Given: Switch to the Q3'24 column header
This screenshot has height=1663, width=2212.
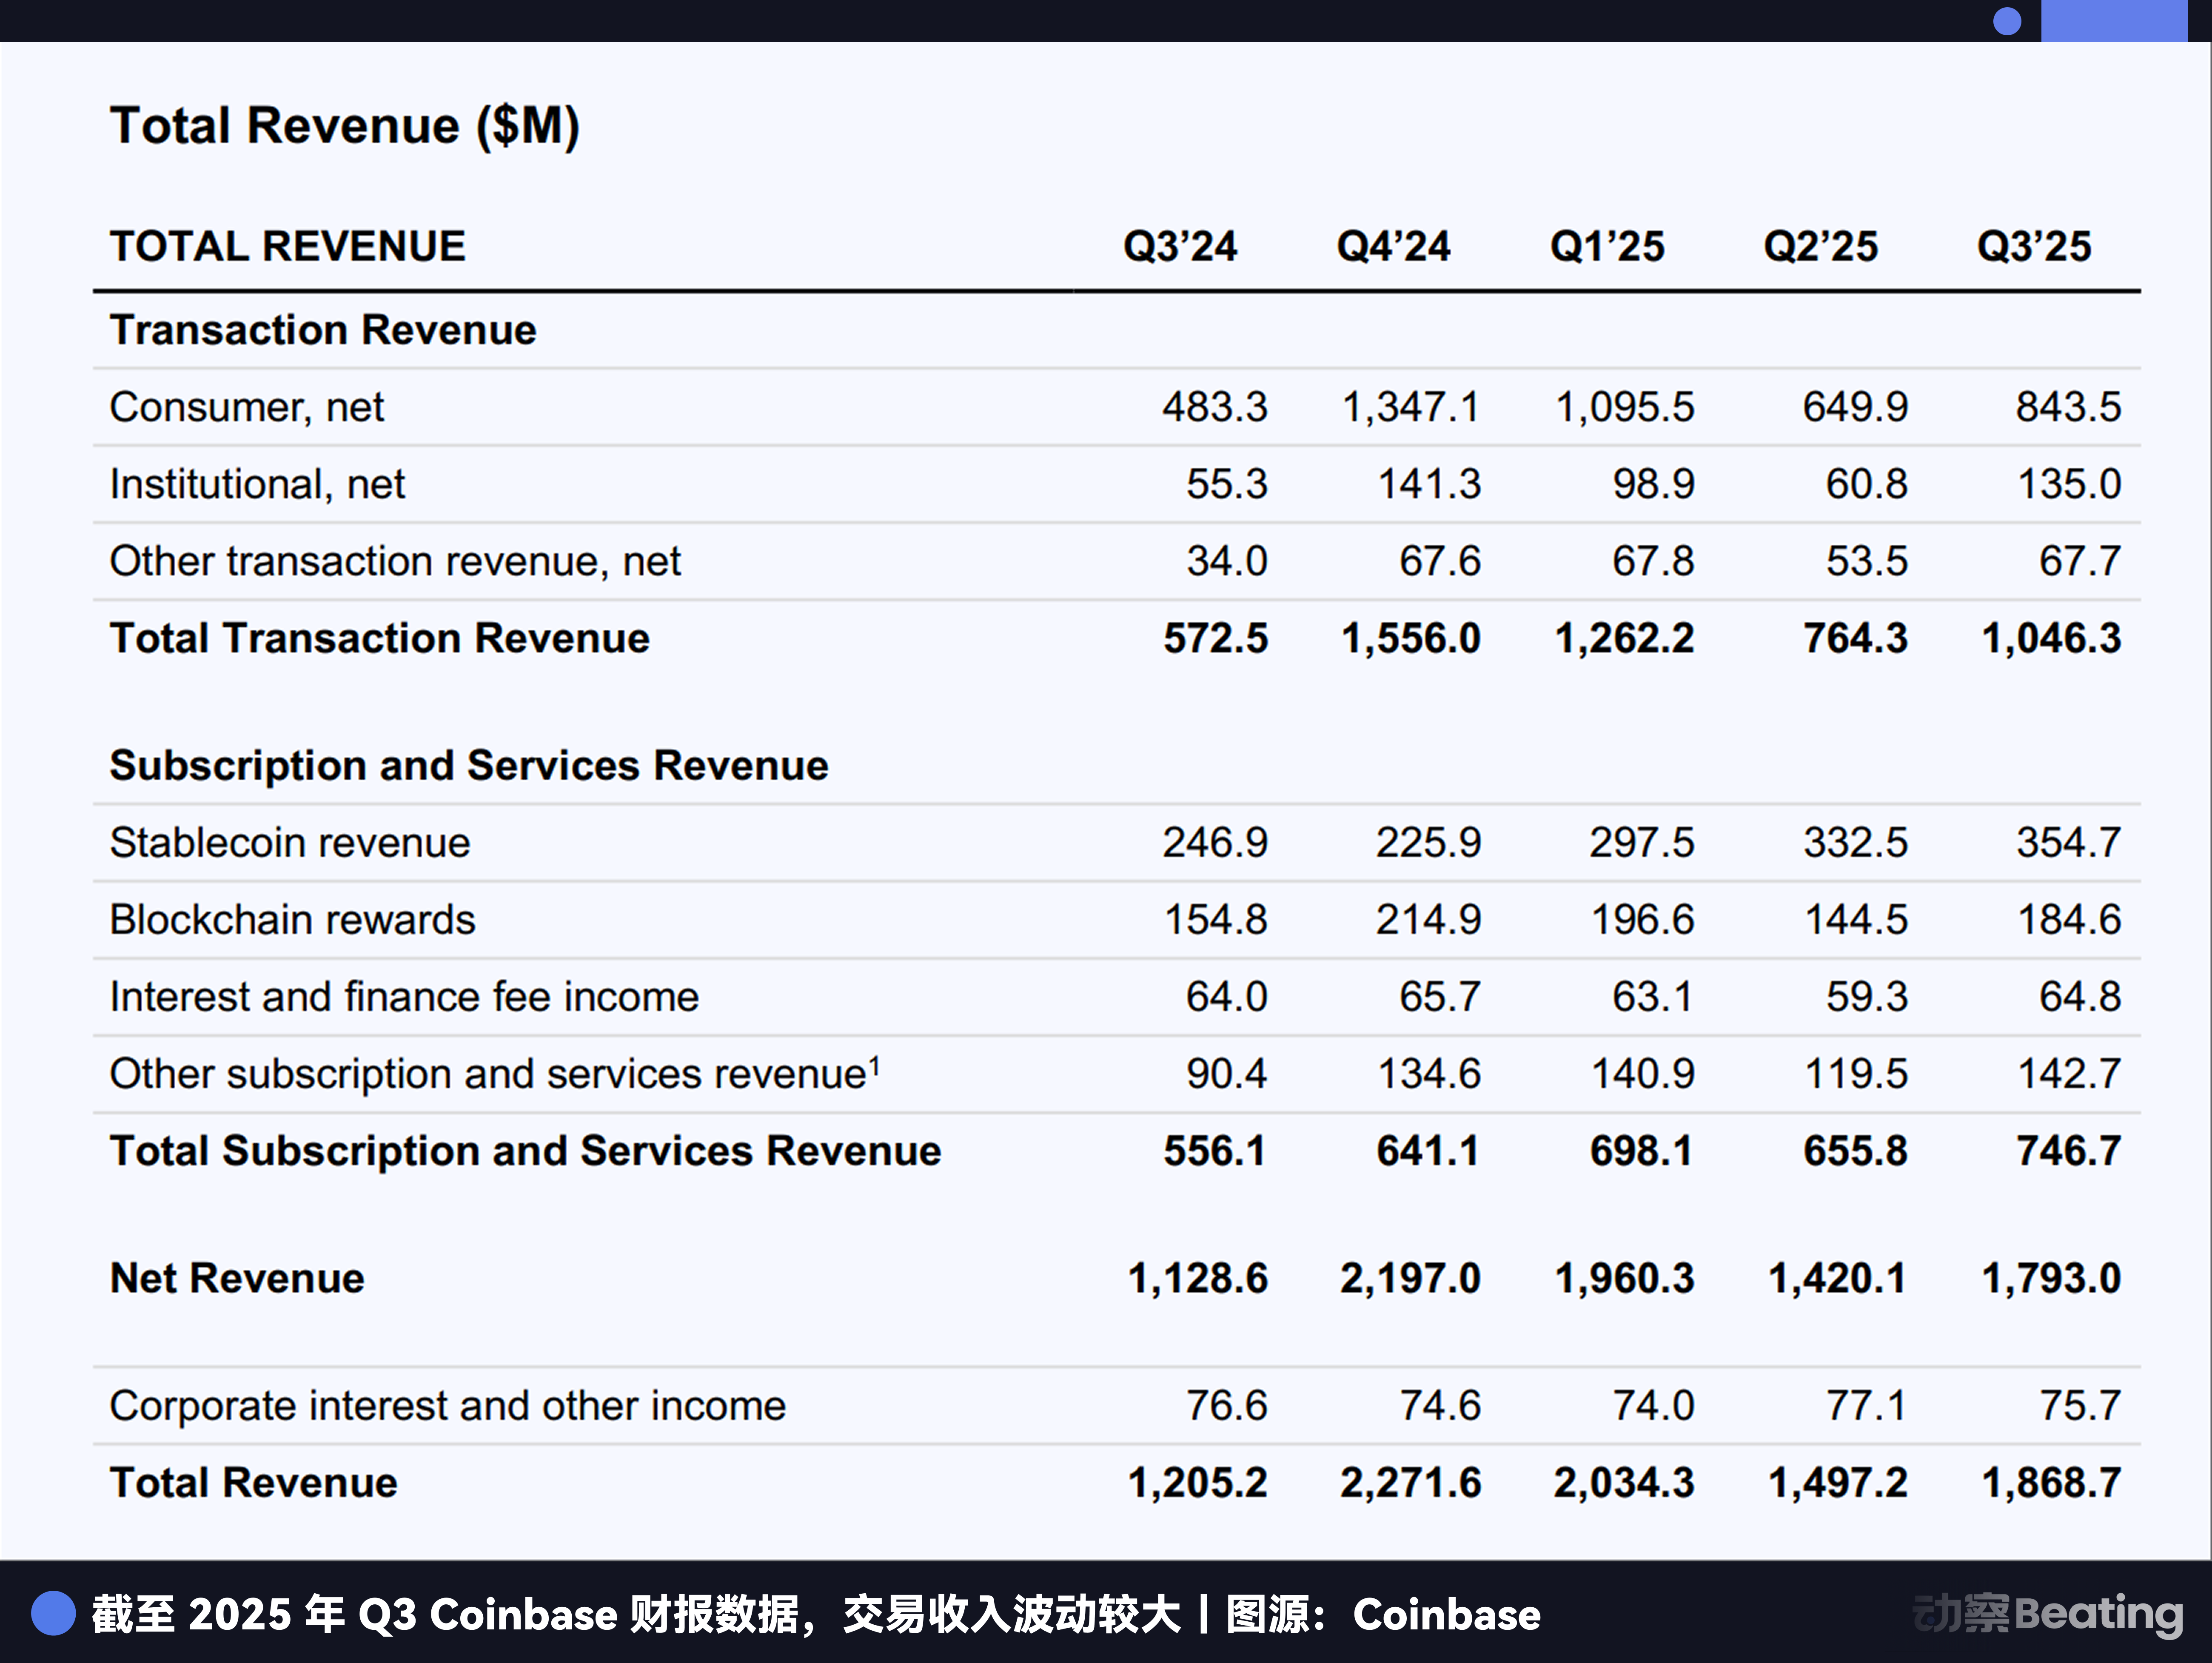Looking at the screenshot, I should 1180,246.
